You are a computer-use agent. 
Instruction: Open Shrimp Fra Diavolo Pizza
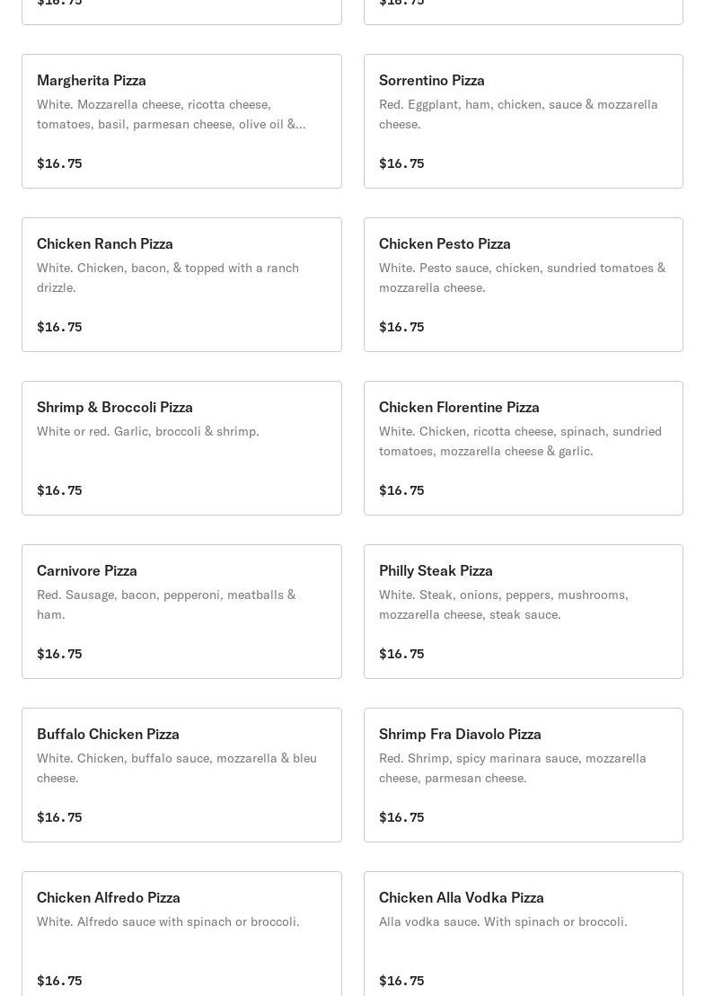[523, 775]
